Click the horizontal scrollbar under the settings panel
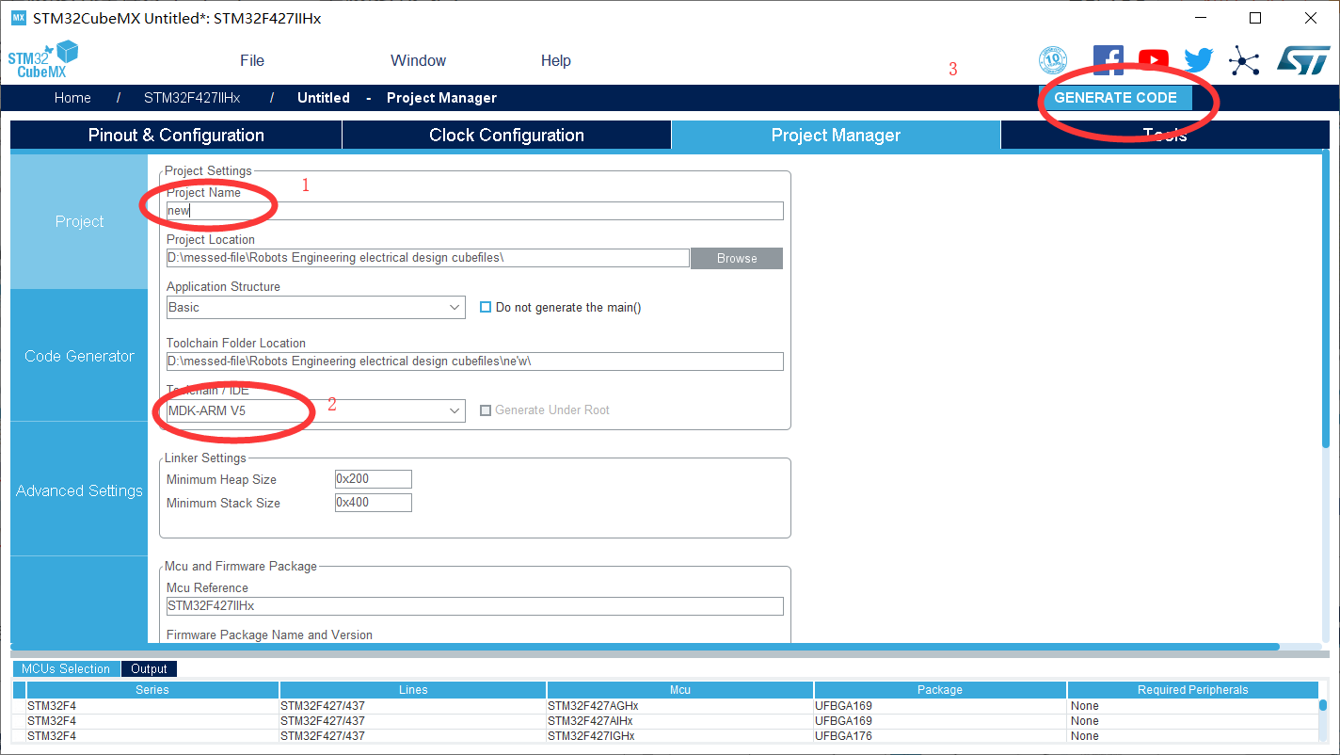 (645, 647)
